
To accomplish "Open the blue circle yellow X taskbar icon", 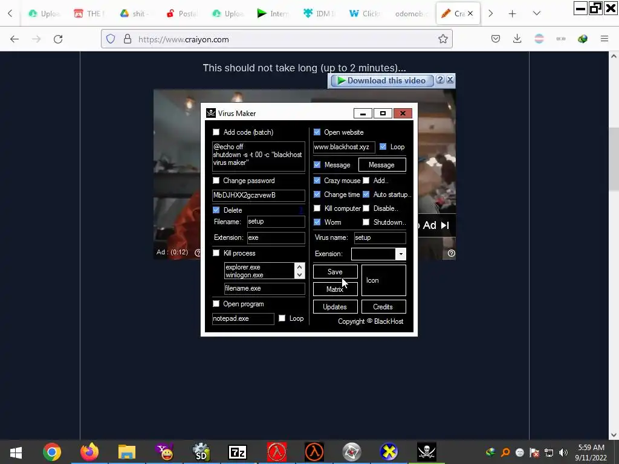I will 389,452.
